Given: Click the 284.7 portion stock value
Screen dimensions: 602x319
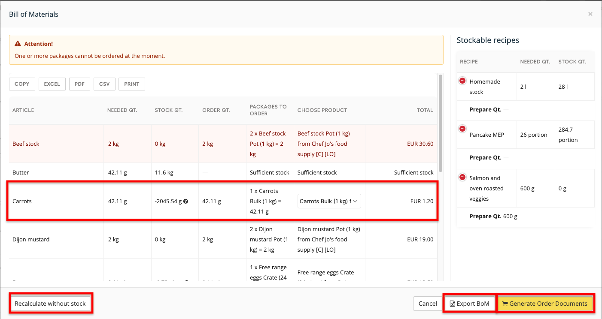Looking at the screenshot, I should (x=568, y=135).
